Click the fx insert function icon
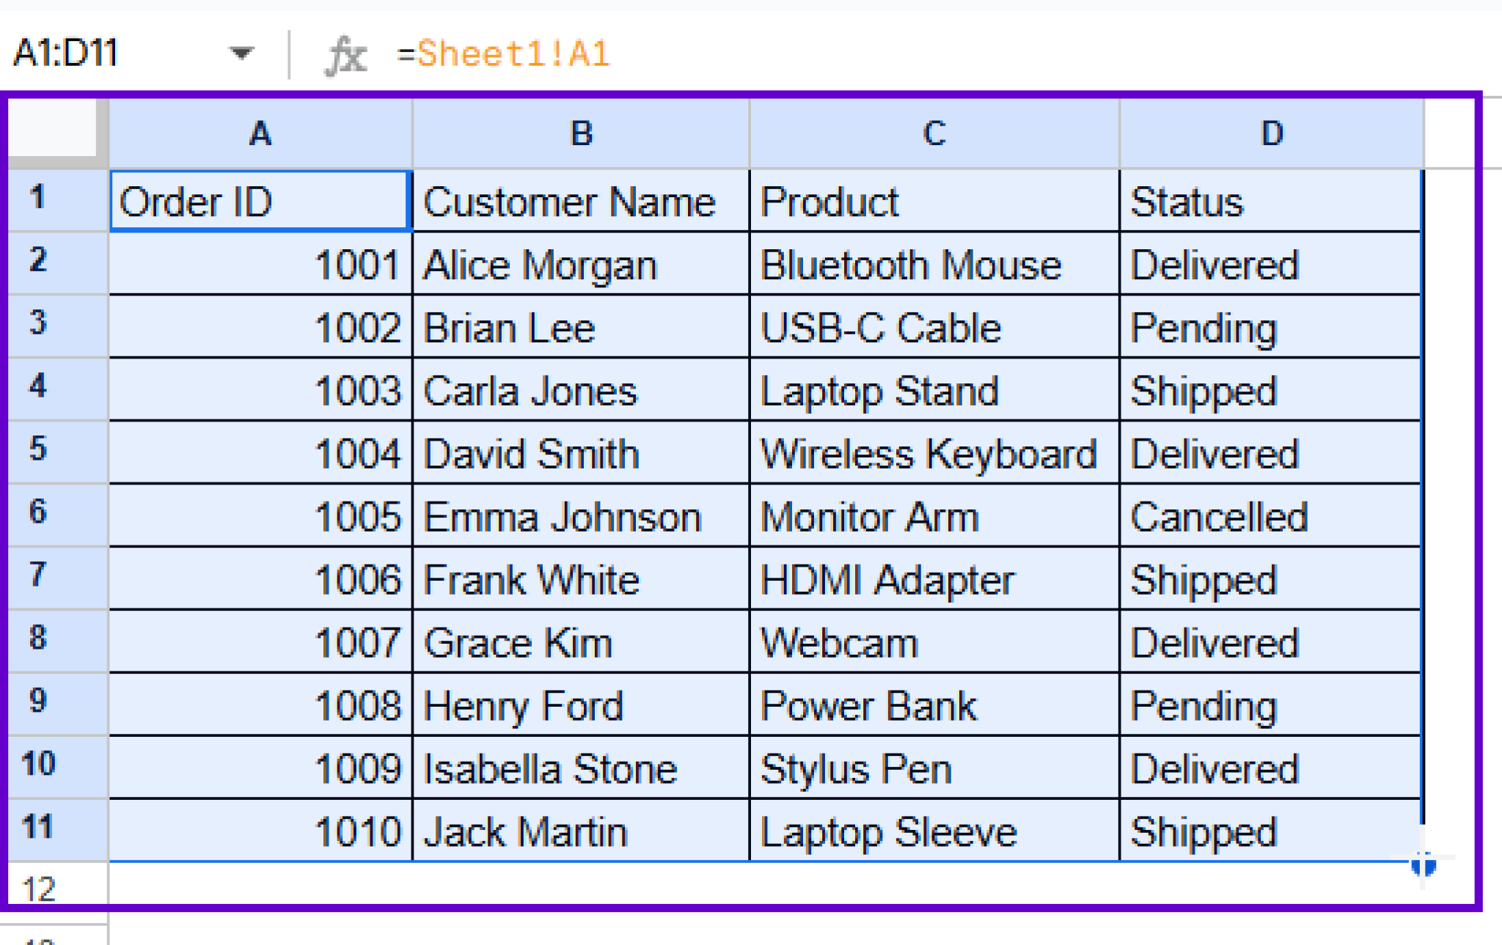This screenshot has height=945, width=1502. [346, 54]
